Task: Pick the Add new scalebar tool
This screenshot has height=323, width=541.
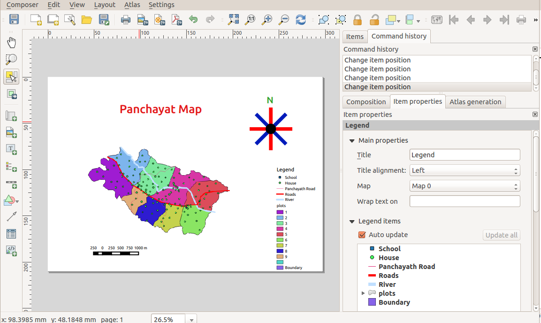Action: [11, 184]
